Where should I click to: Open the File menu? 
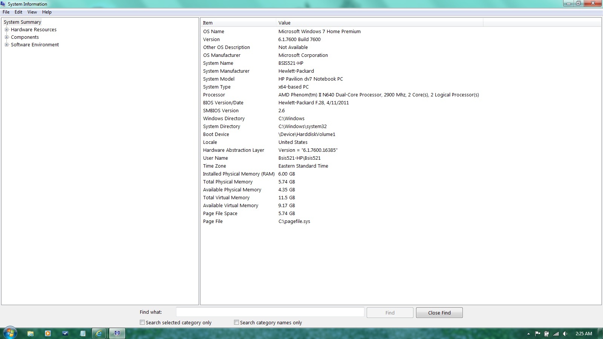(x=6, y=12)
